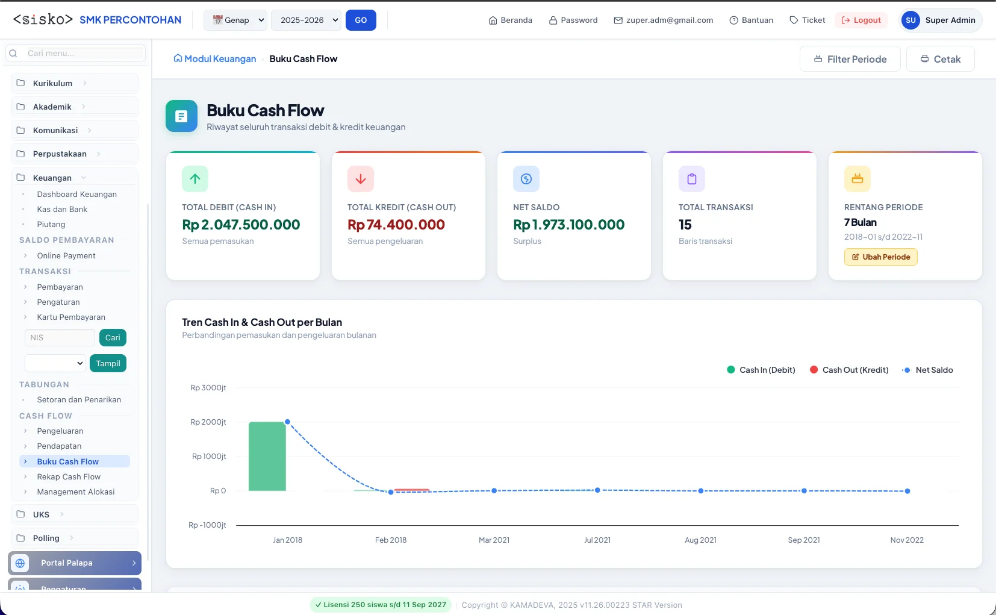Expand the Perpustakaan sidebar menu
Screen dimensions: 996x615
click(x=75, y=154)
